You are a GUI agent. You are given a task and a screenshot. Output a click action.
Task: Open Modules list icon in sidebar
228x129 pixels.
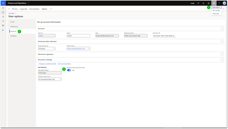click(x=3, y=30)
